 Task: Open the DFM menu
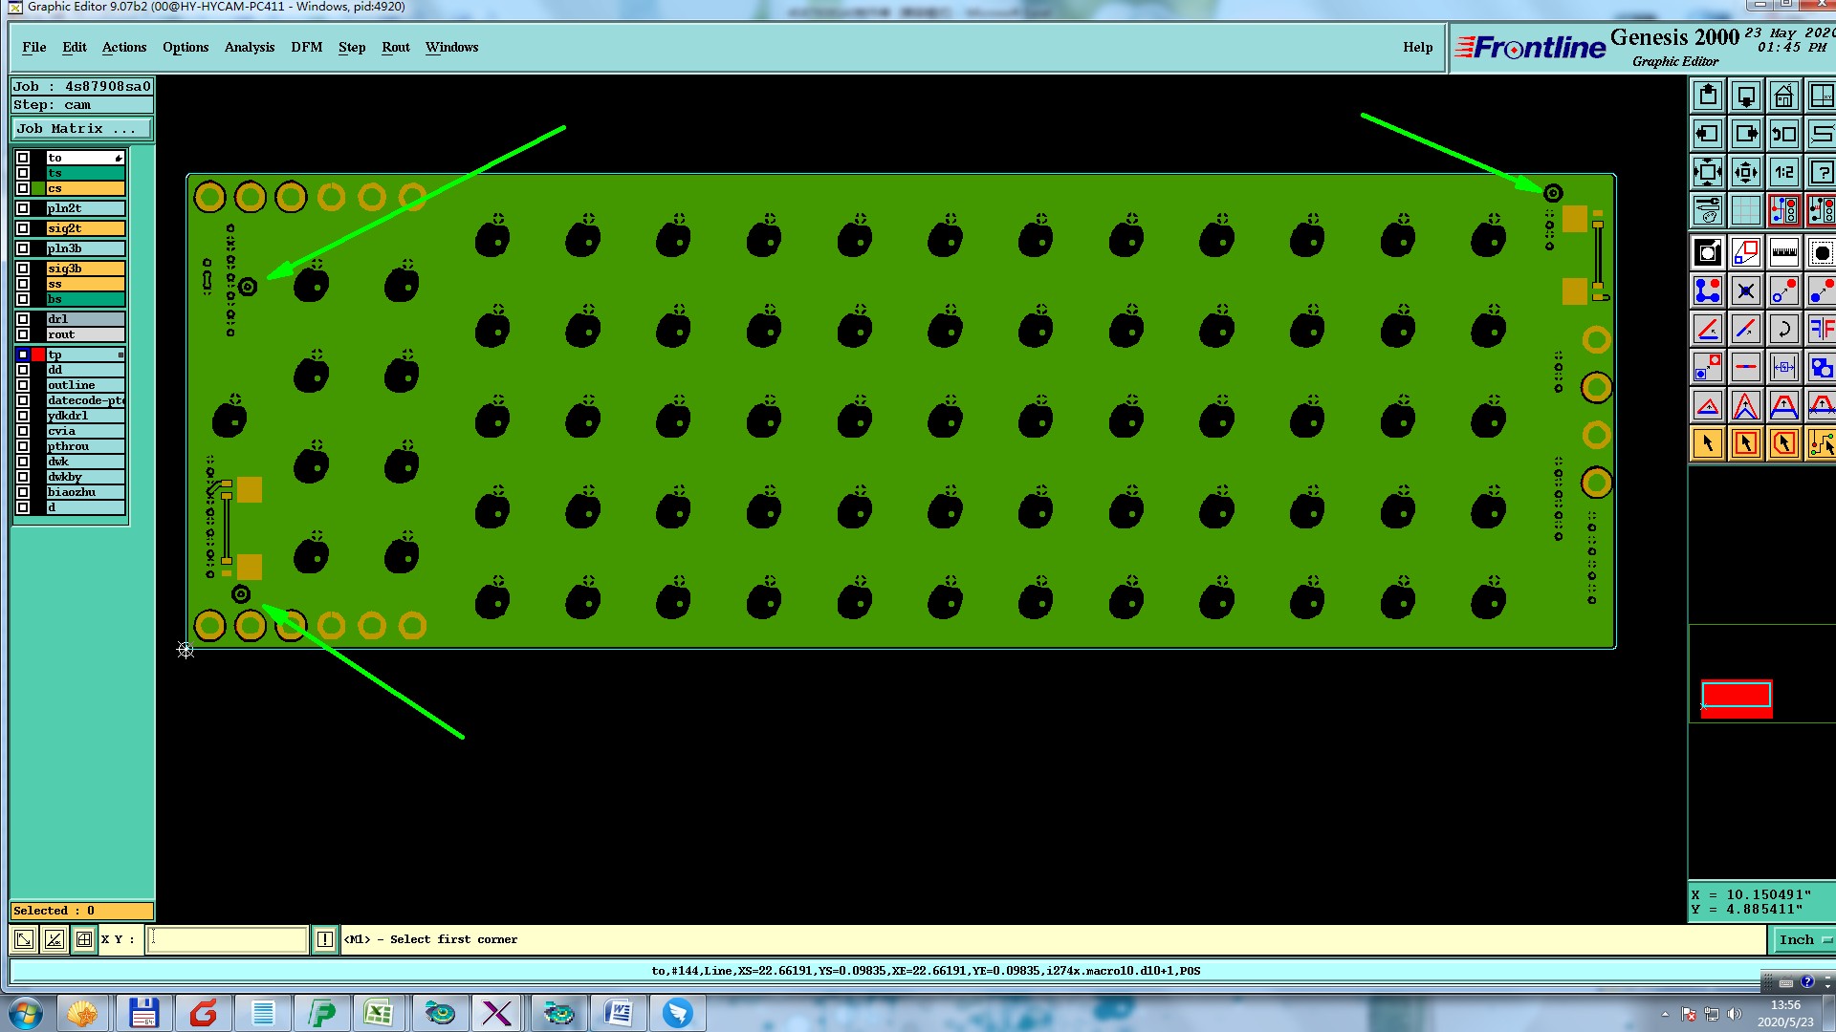pyautogui.click(x=306, y=47)
